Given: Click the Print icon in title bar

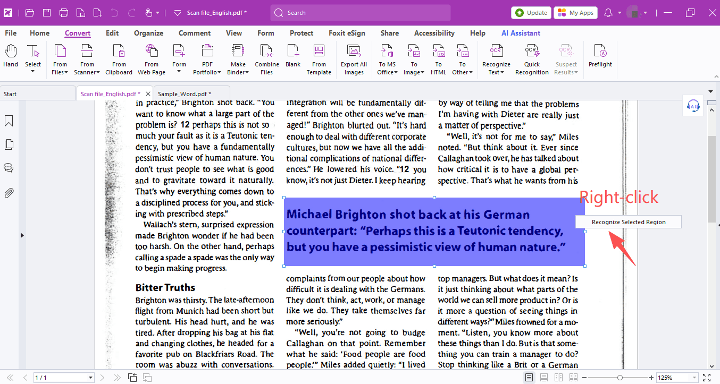Looking at the screenshot, I should (64, 13).
